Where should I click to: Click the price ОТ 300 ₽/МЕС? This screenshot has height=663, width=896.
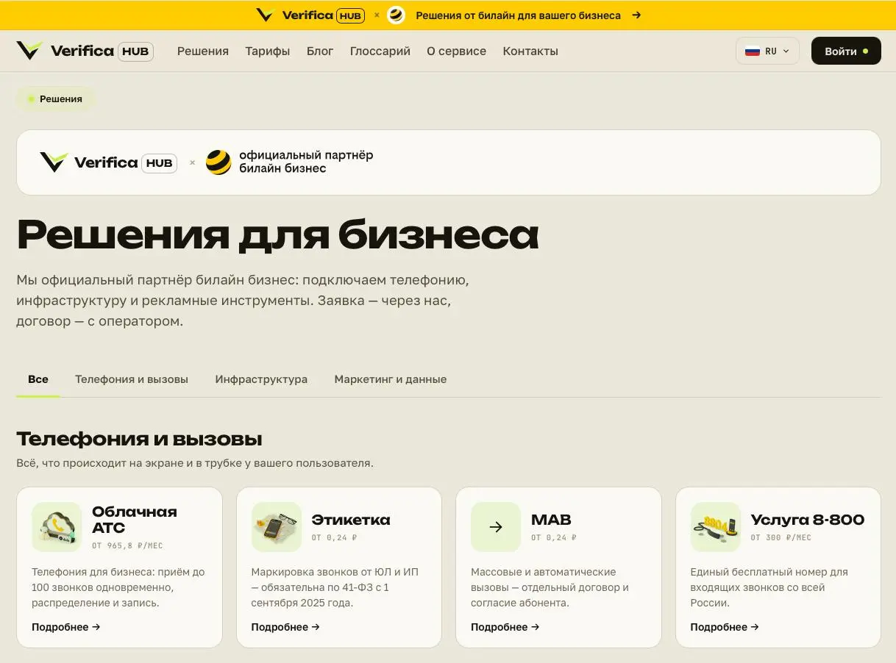(781, 537)
